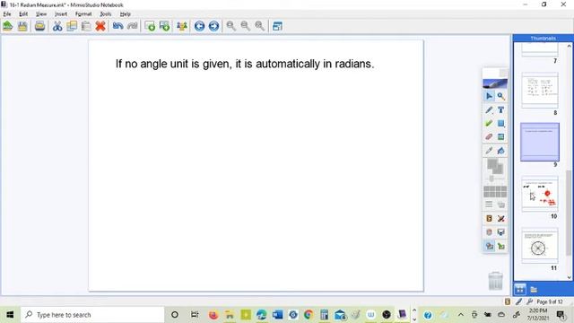The width and height of the screenshot is (574, 323).
Task: Select the blue Shape tool
Action: [x=500, y=124]
